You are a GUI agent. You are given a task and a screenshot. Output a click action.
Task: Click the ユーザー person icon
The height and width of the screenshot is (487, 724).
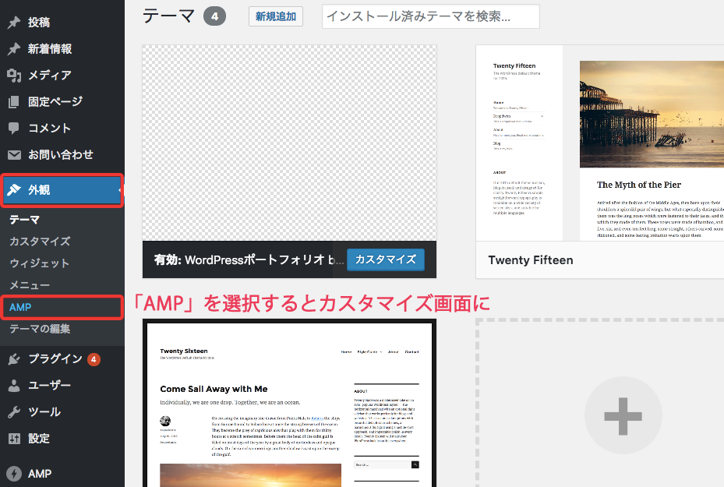14,386
